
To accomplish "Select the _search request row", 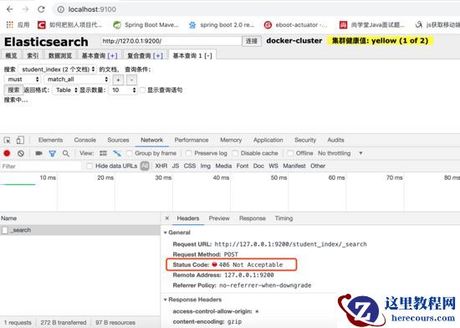I will (79, 230).
